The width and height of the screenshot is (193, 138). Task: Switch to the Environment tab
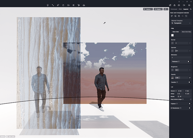click(174, 9)
